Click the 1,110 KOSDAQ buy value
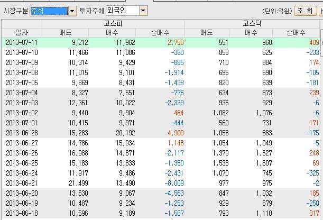Screen dimensions: 323x220 tap(264, 213)
